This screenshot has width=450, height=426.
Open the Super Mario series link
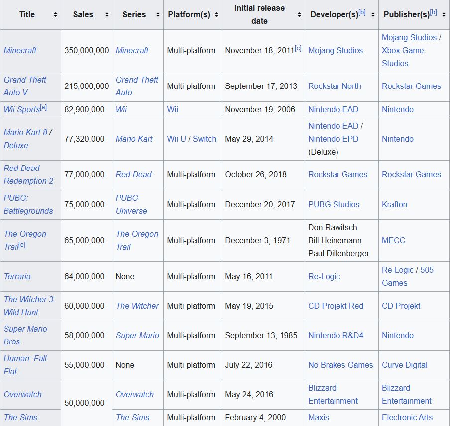(137, 336)
